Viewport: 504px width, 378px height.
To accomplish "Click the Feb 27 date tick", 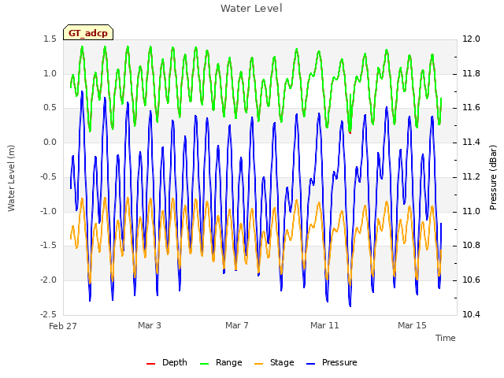I will 63,326.
